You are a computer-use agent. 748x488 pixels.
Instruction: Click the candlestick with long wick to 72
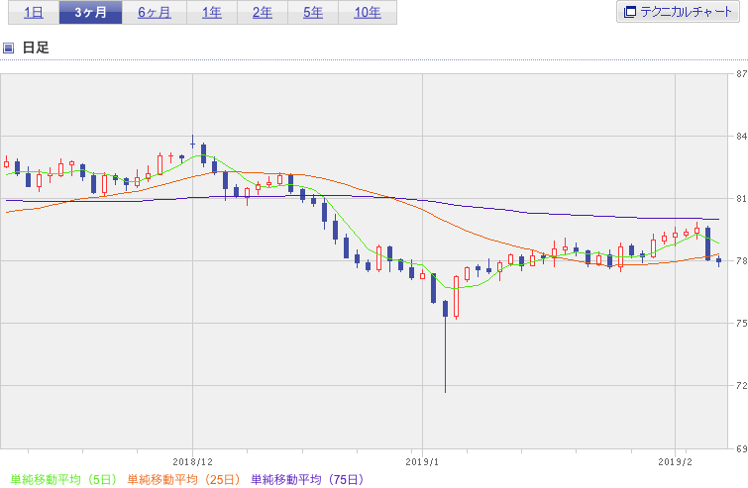(446, 346)
